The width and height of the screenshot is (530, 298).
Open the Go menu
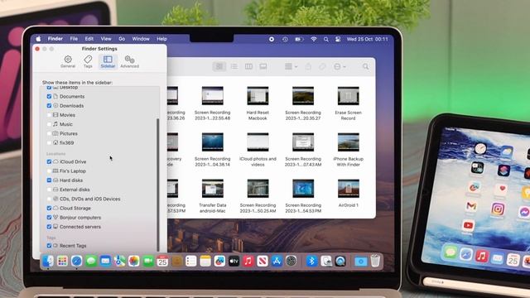(x=122, y=39)
